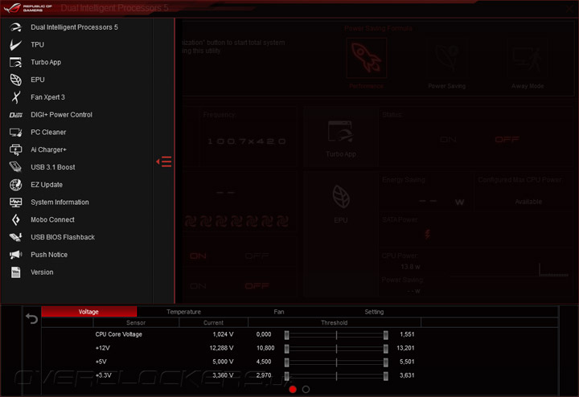Click the +12V lower threshold slider handle
The height and width of the screenshot is (397, 579).
click(286, 348)
